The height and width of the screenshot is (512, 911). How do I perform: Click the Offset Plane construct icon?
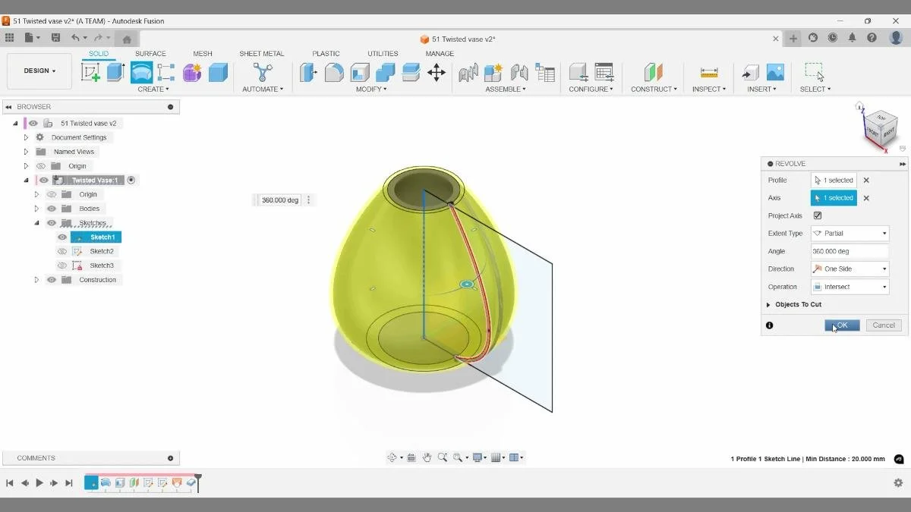pyautogui.click(x=653, y=72)
